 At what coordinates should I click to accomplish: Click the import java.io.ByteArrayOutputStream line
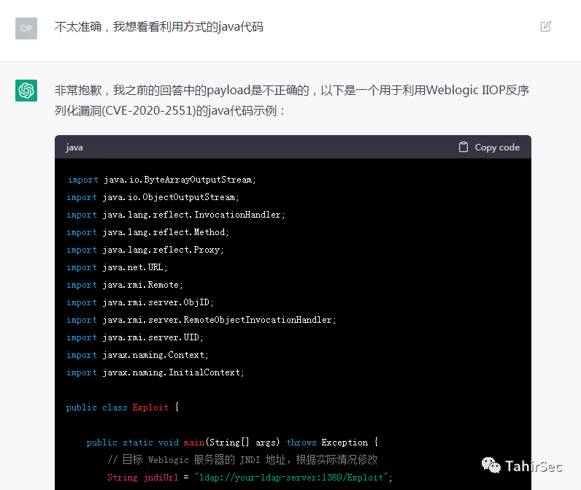161,180
